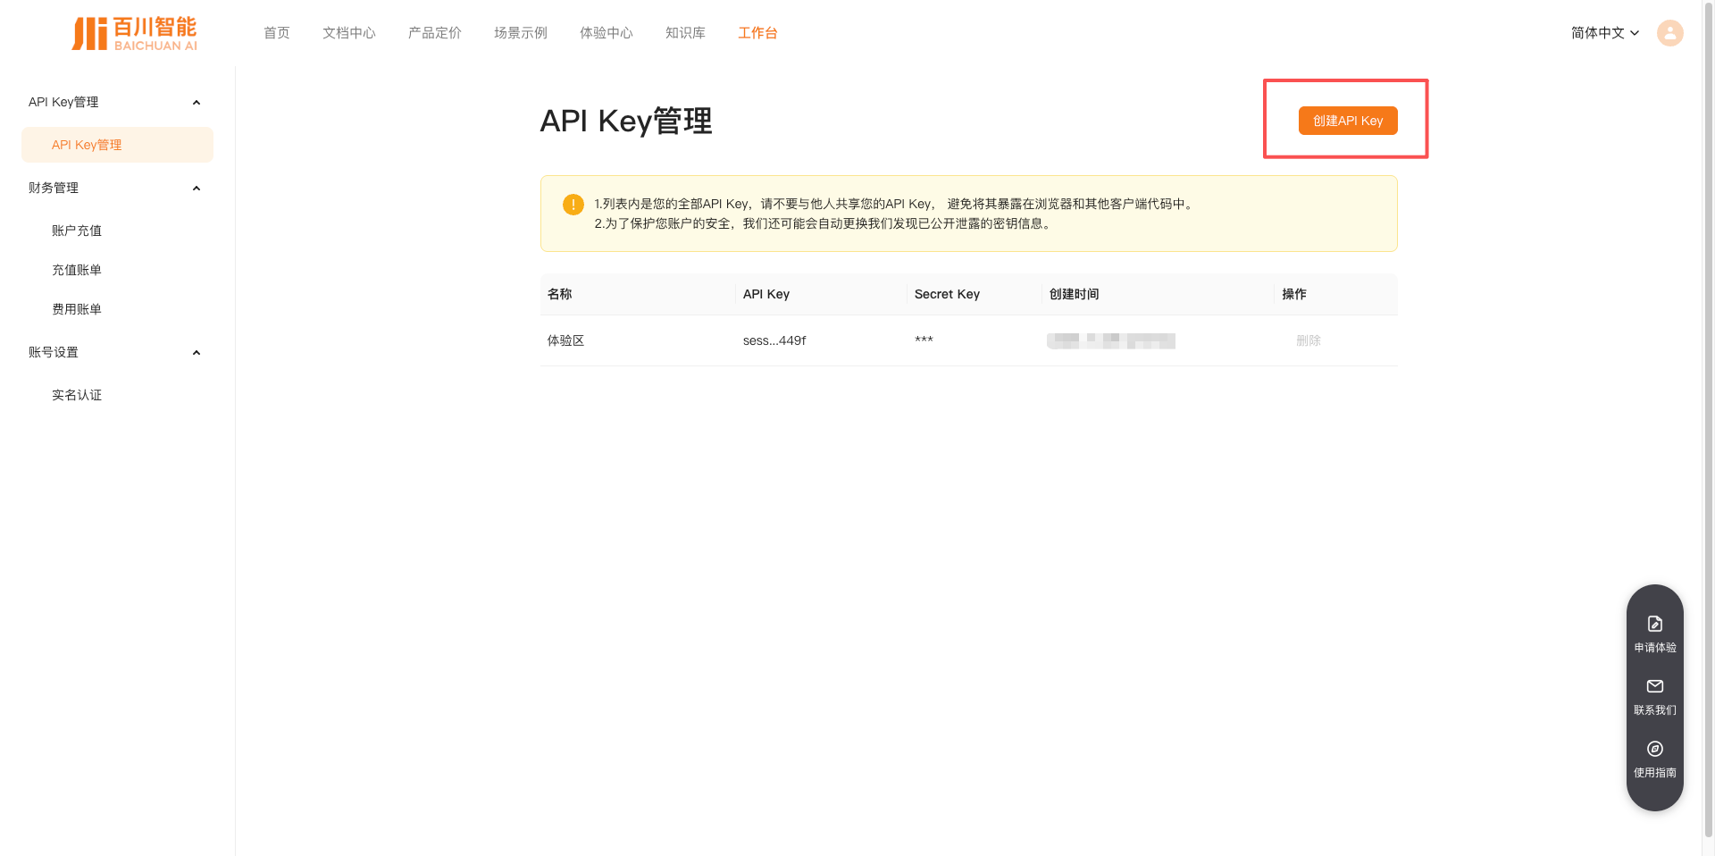
Task: Open the user avatar profile icon
Action: [x=1669, y=33]
